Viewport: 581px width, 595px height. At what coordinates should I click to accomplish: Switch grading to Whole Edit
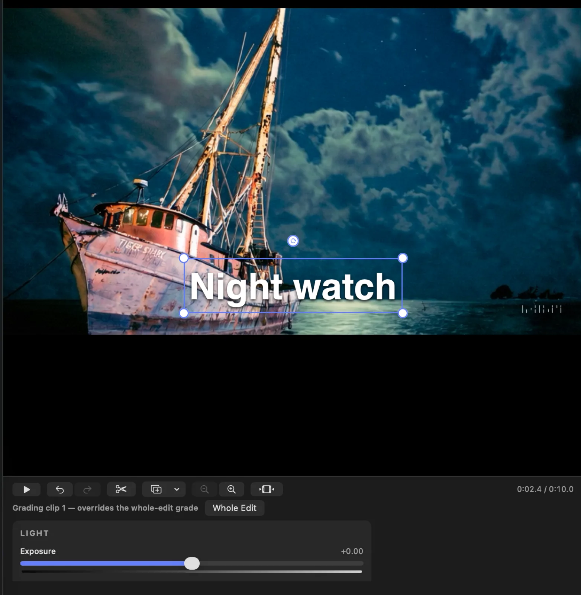pyautogui.click(x=235, y=508)
